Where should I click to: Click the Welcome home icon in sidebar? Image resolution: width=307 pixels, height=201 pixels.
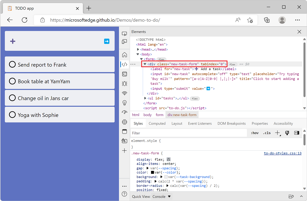124,54
